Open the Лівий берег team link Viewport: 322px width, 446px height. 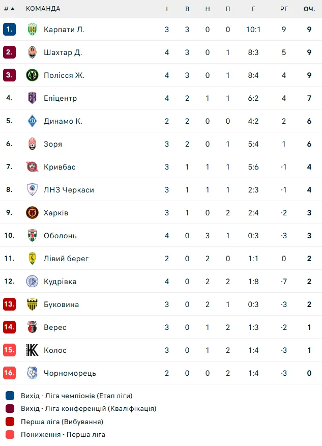[x=66, y=259]
